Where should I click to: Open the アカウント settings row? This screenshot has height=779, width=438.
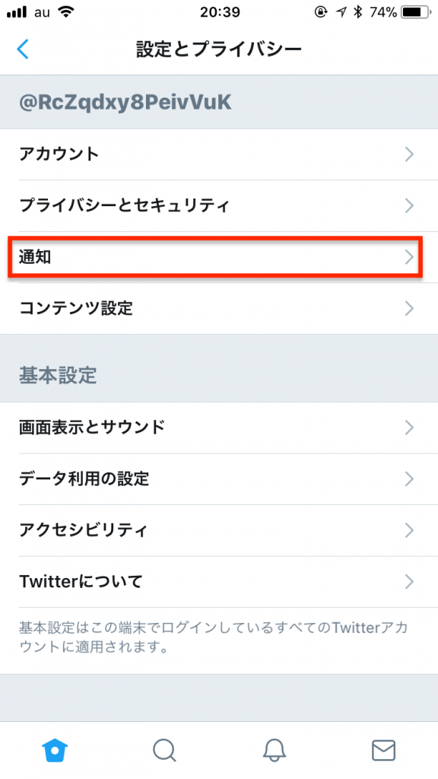[219, 154]
